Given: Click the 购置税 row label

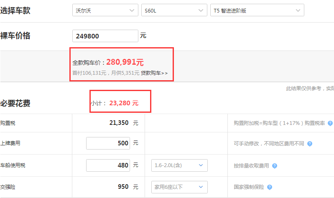Looking at the screenshot, I should (x=8, y=123).
